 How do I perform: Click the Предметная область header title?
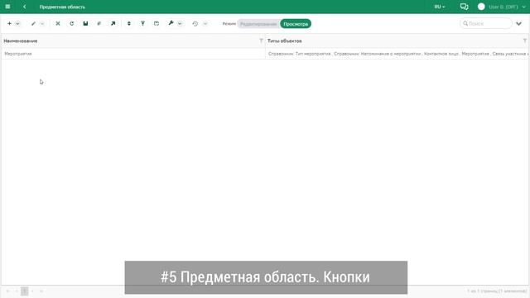(62, 7)
